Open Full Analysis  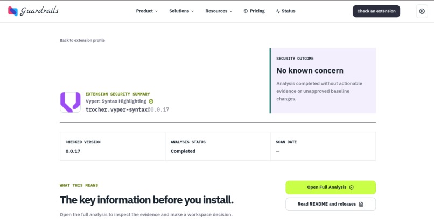(331, 187)
